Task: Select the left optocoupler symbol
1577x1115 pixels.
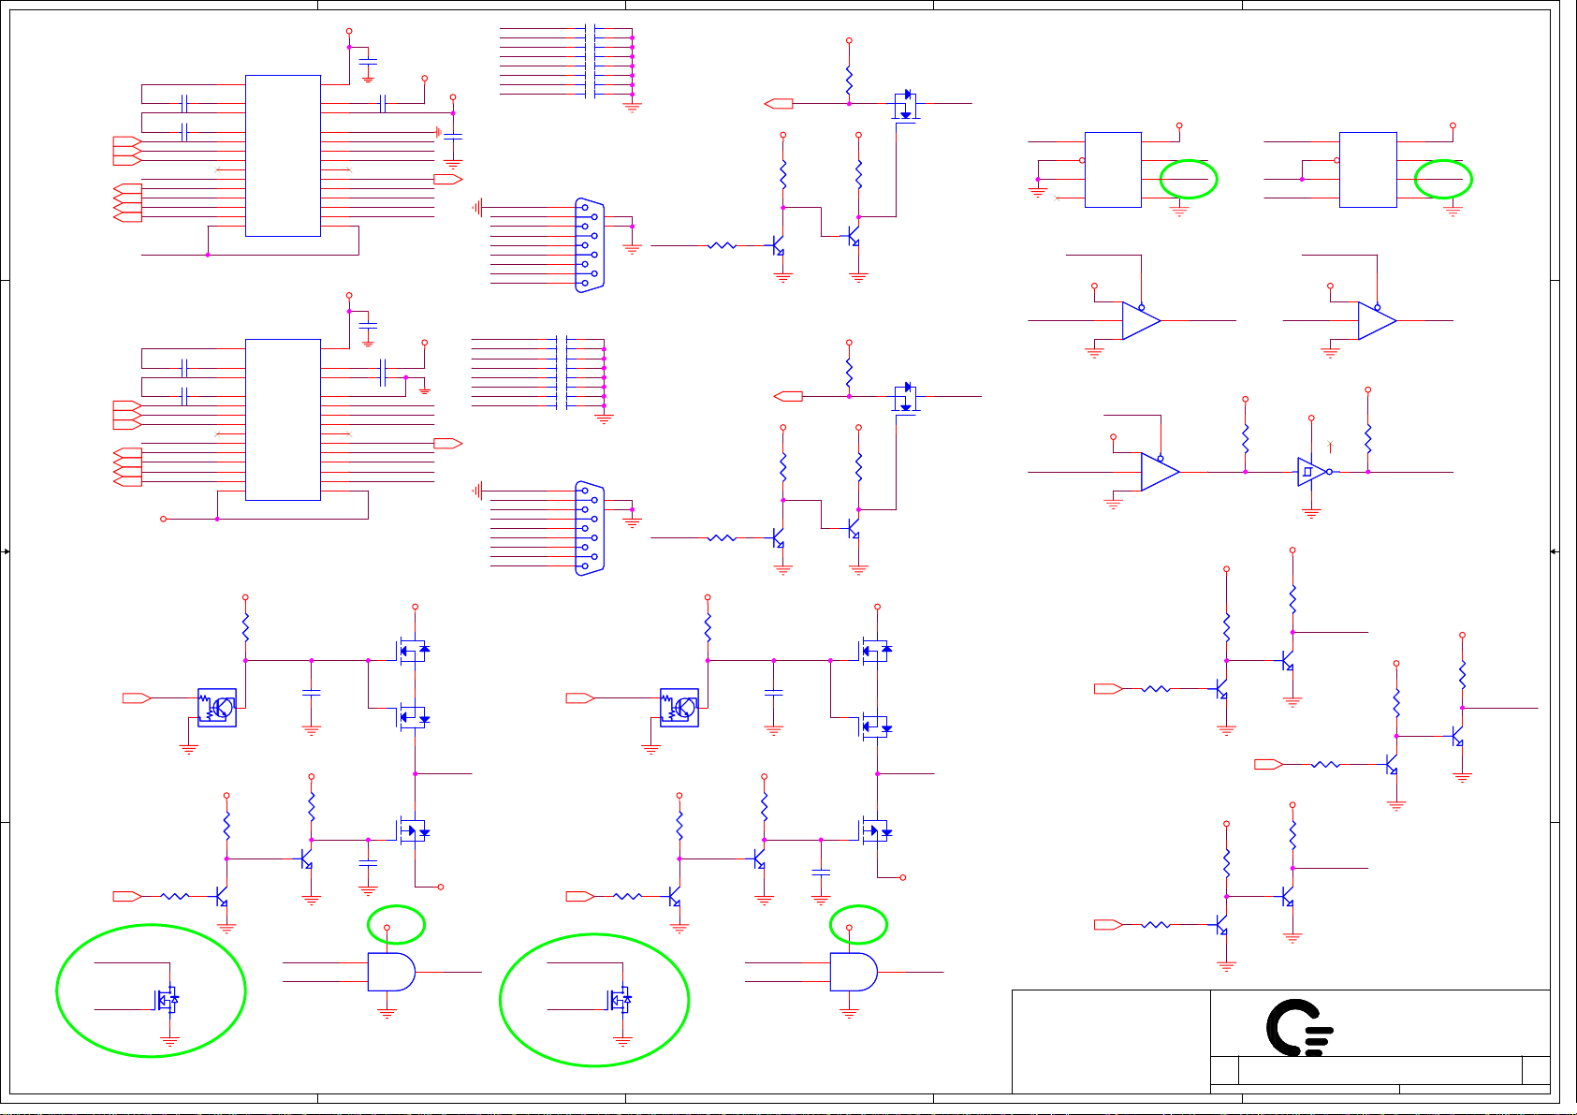Action: (217, 708)
